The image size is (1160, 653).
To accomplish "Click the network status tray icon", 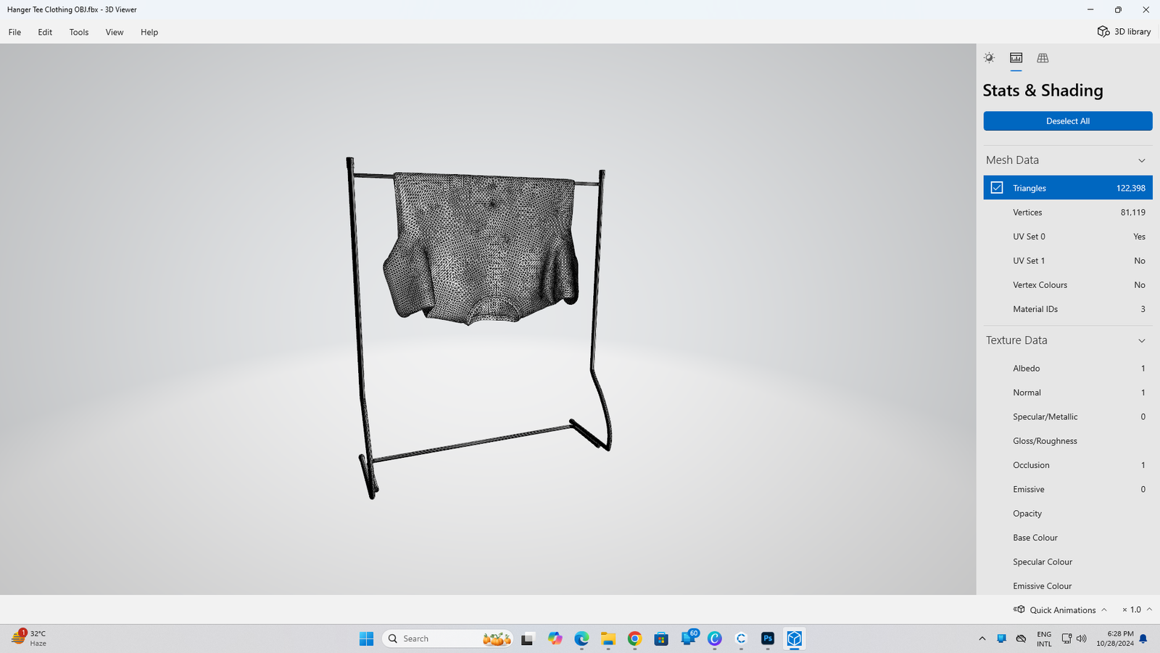I will 1066,638.
